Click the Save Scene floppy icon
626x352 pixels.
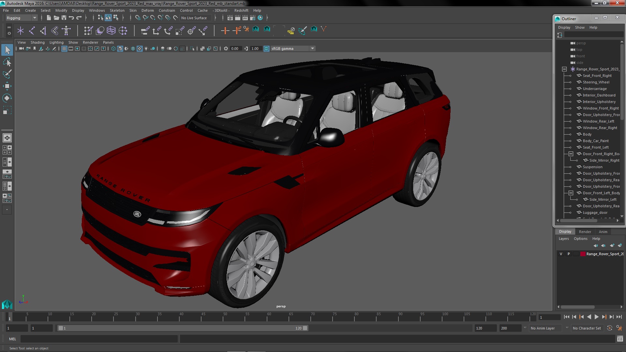(64, 18)
